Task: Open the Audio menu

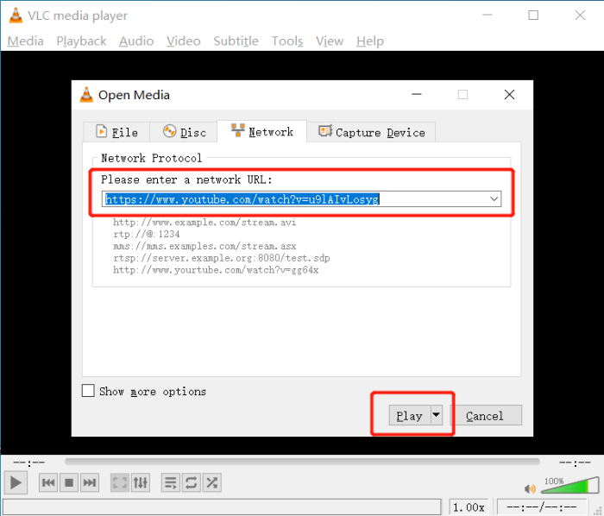Action: click(x=136, y=41)
